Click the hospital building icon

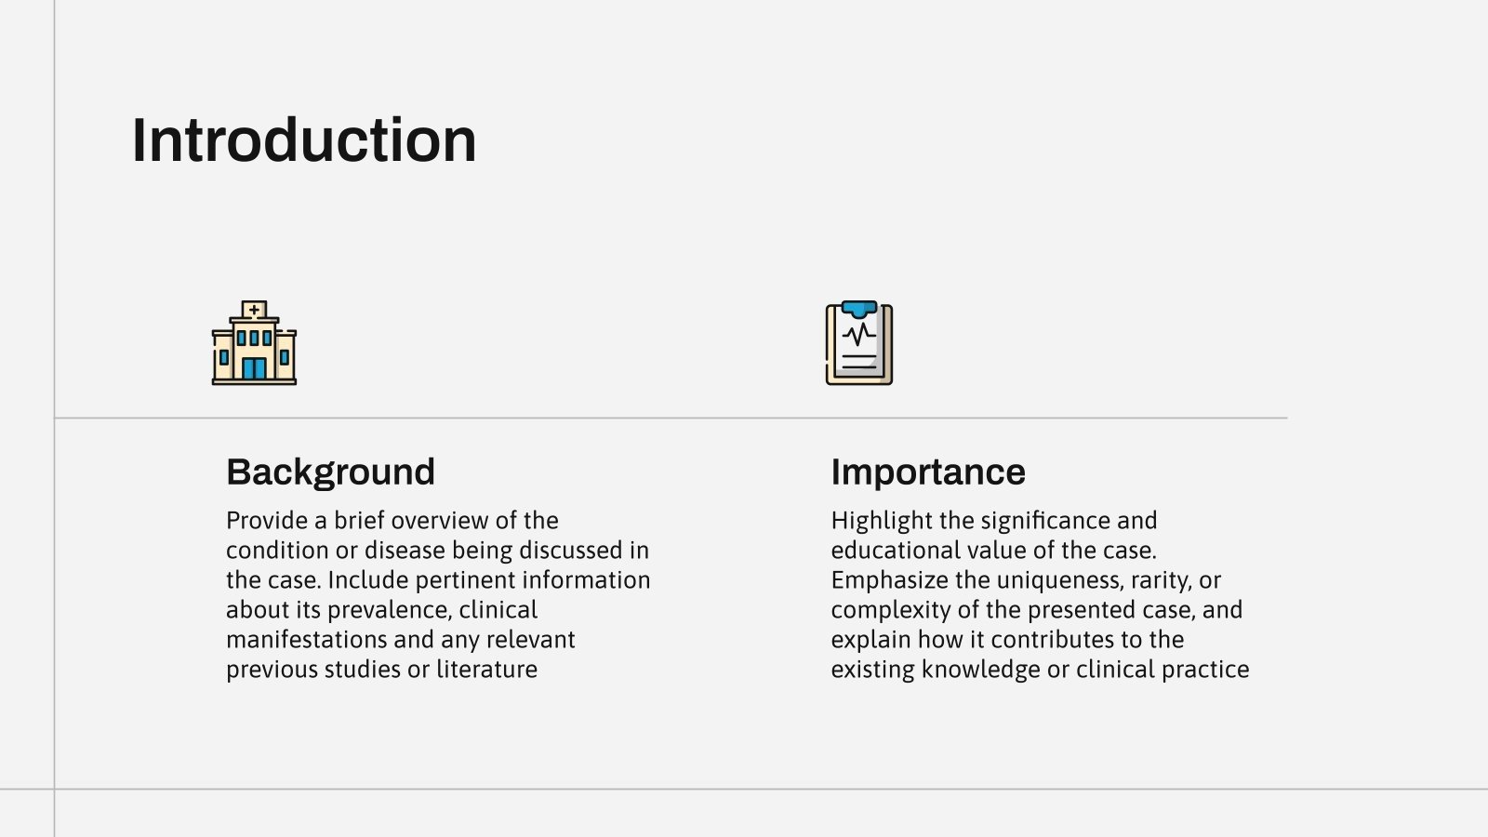(x=254, y=343)
